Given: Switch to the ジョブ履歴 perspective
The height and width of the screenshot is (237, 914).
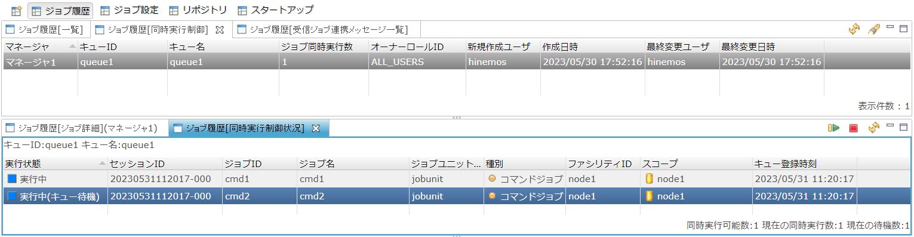Looking at the screenshot, I should point(61,10).
